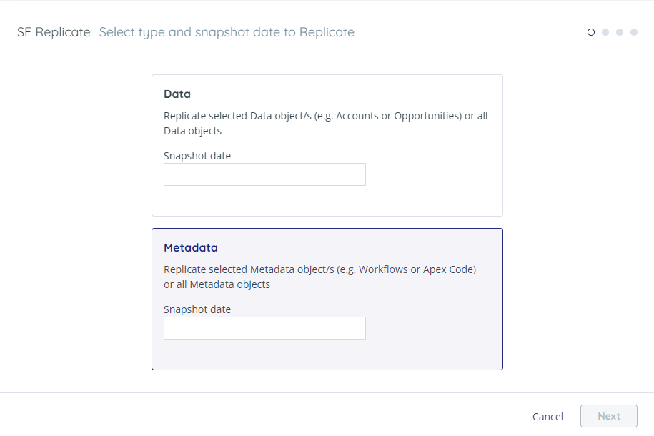Click the fourth step indicator dot
654x436 pixels.
pyautogui.click(x=633, y=32)
